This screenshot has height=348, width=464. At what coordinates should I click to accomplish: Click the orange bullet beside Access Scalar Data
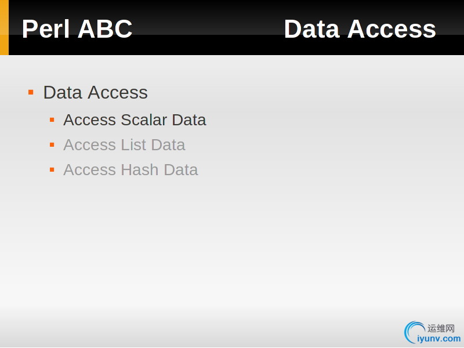[x=52, y=120]
